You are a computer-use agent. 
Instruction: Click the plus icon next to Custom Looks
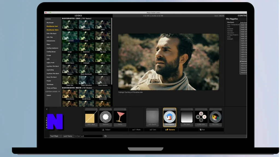[59, 92]
